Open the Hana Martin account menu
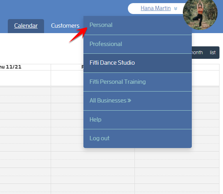The width and height of the screenshot is (223, 194). point(156,9)
